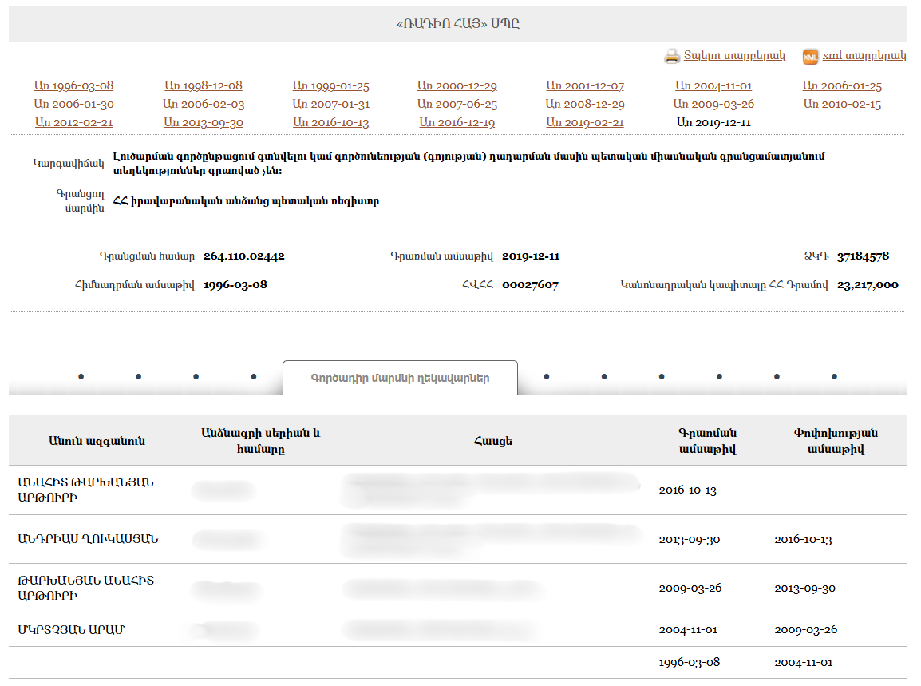Open the 2010-02-15 date version
The height and width of the screenshot is (686, 921).
click(842, 105)
